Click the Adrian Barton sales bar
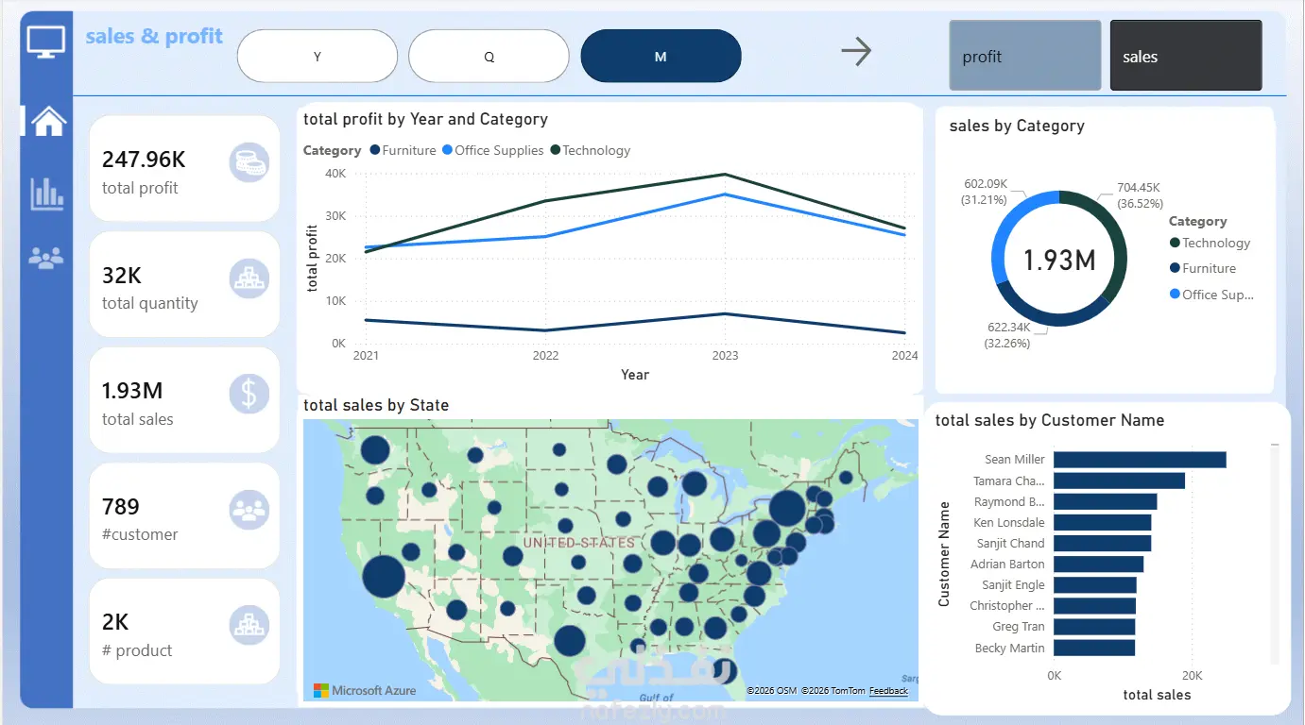 (x=1099, y=564)
